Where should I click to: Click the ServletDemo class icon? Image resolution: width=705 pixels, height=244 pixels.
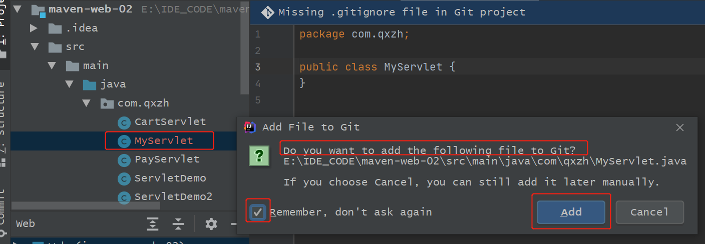coord(123,178)
